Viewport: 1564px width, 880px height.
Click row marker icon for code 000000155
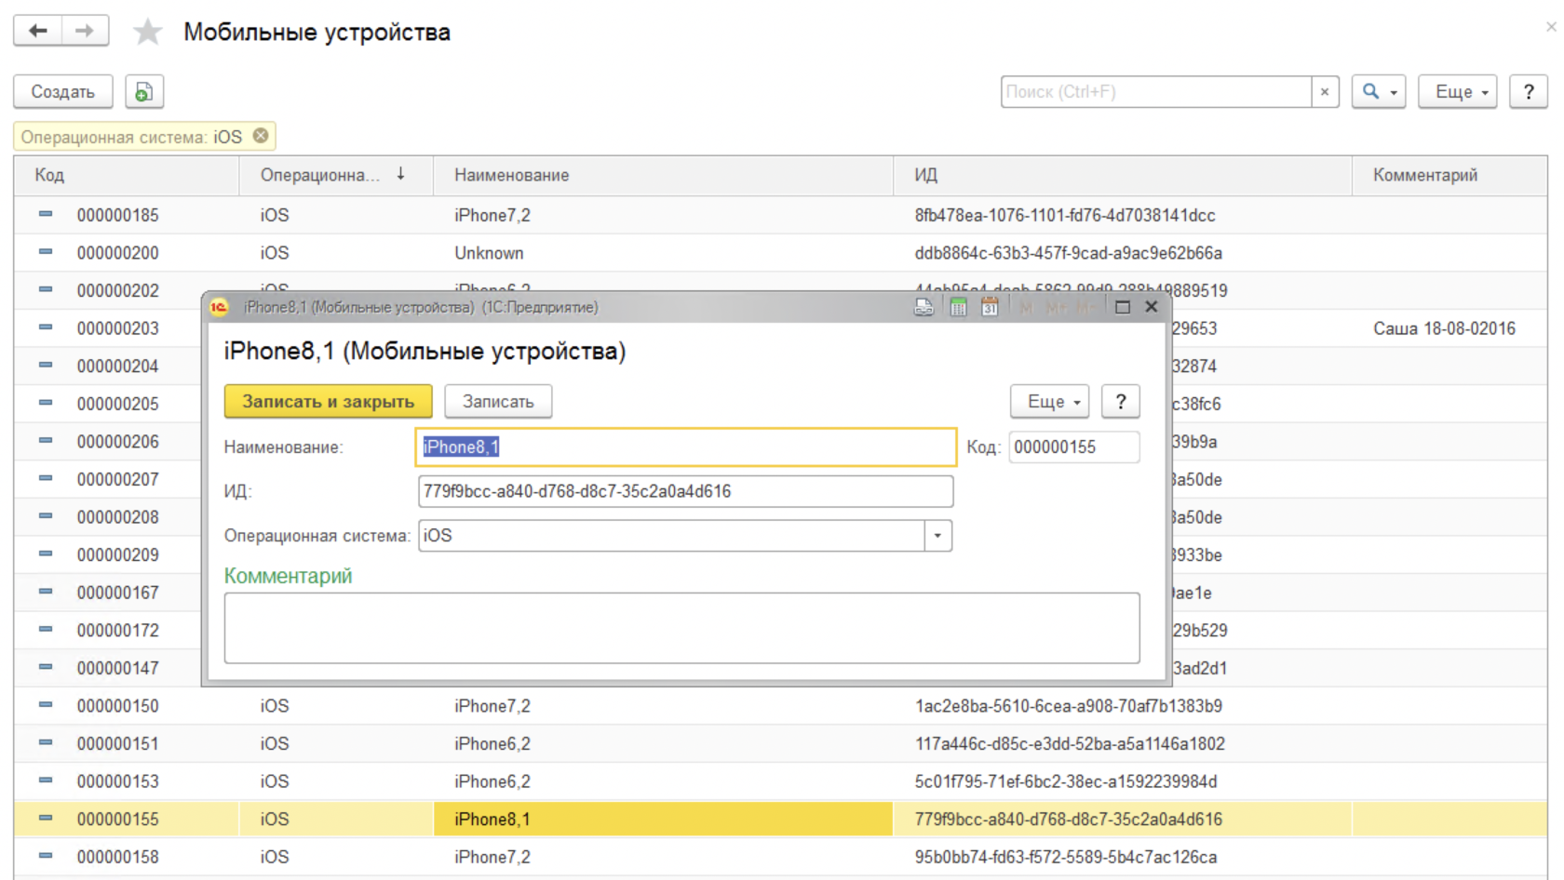[46, 819]
